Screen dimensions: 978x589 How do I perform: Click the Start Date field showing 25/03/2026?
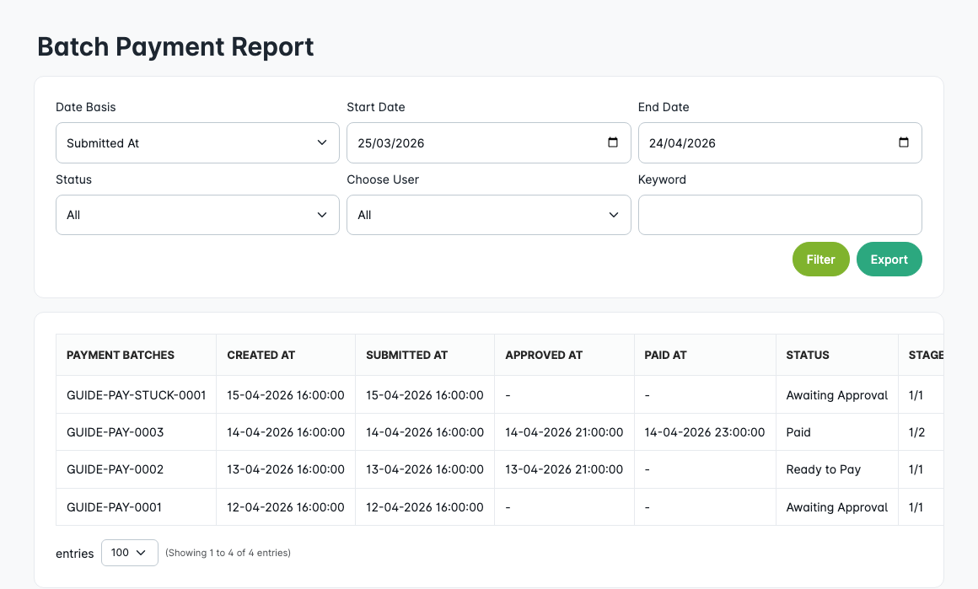(x=472, y=142)
